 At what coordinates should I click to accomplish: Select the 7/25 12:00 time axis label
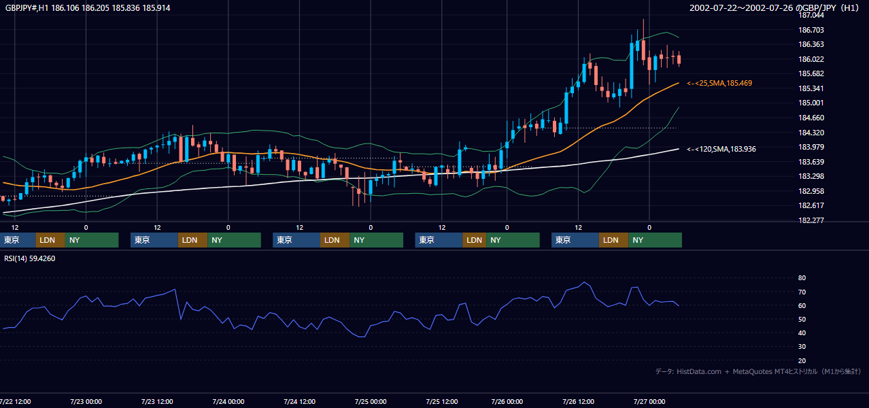(442, 401)
